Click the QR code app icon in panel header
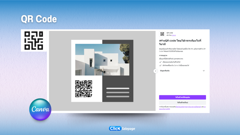 click(162, 34)
